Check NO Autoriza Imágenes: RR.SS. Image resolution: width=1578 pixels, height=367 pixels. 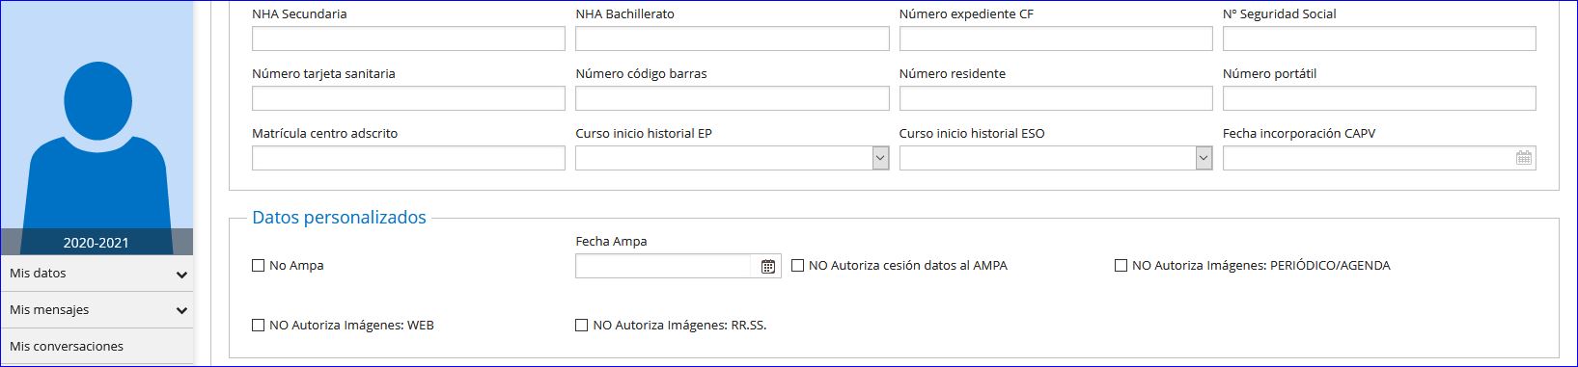coord(581,326)
